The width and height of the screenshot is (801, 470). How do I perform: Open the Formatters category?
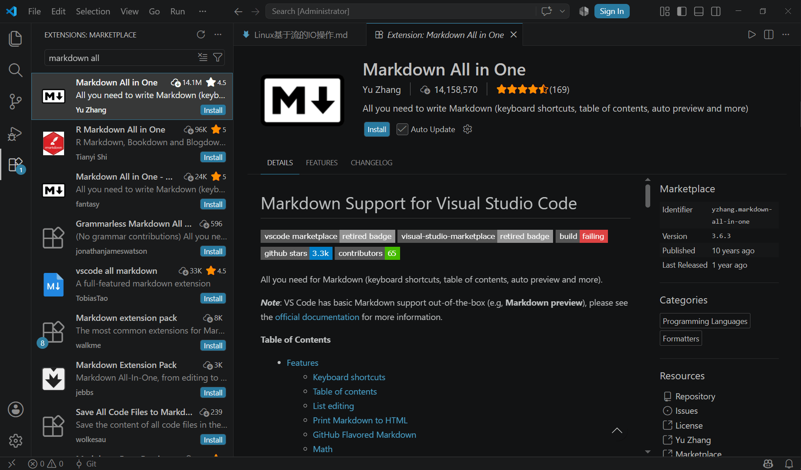(x=681, y=338)
